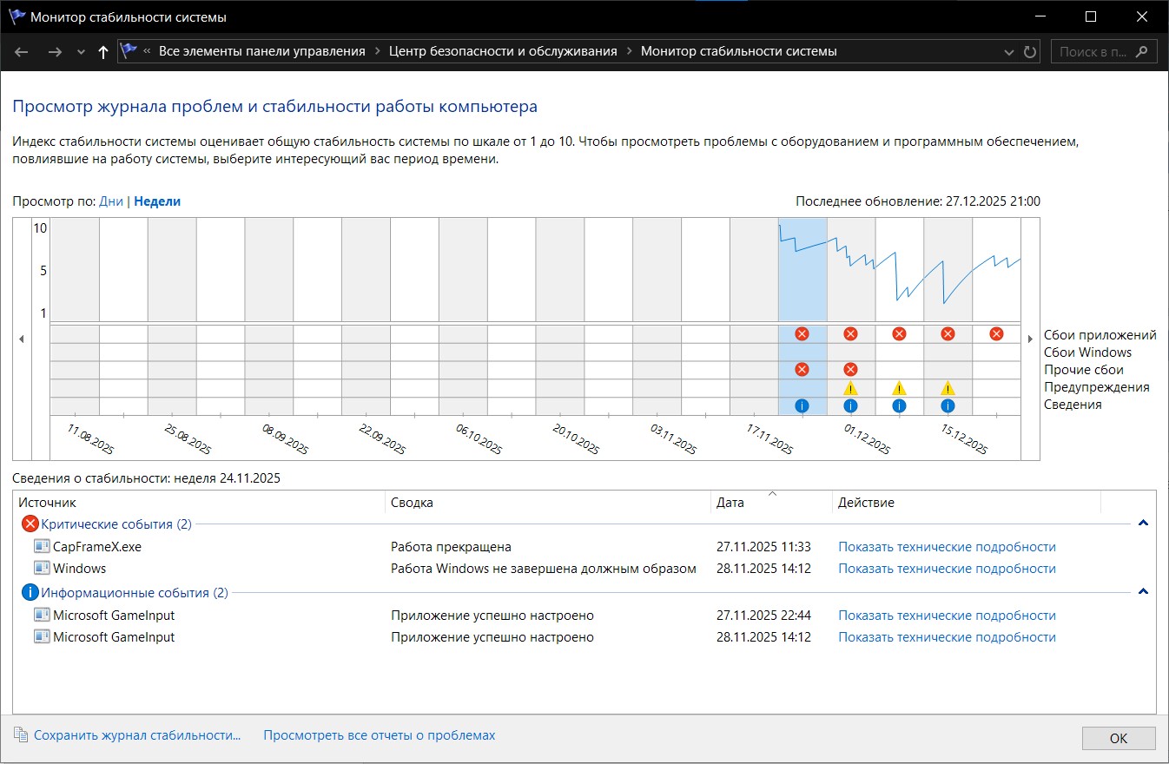Viewport: 1169px width, 764px height.
Task: Show technical details for GameInput on 28.11.2025 14:12
Action: [947, 637]
